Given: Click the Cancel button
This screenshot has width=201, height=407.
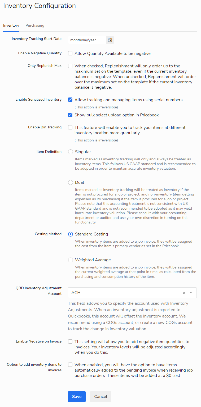Looking at the screenshot, I should point(101,397).
